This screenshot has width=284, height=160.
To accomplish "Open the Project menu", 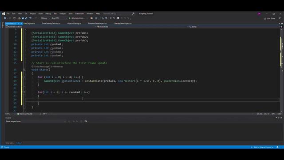I will pos(33,14).
